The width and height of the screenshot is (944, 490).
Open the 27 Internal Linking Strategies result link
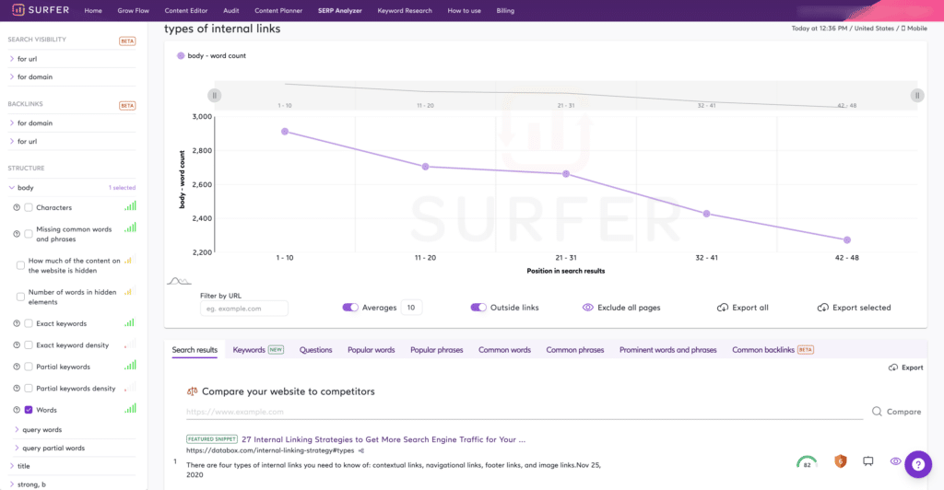point(383,439)
